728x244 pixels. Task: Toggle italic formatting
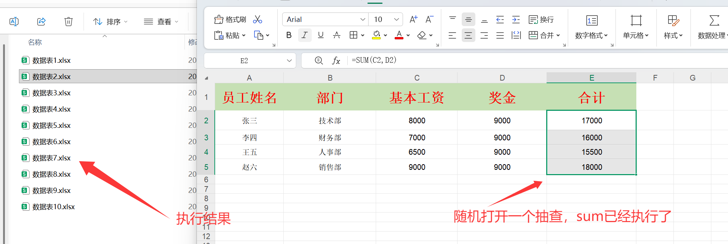pos(305,35)
